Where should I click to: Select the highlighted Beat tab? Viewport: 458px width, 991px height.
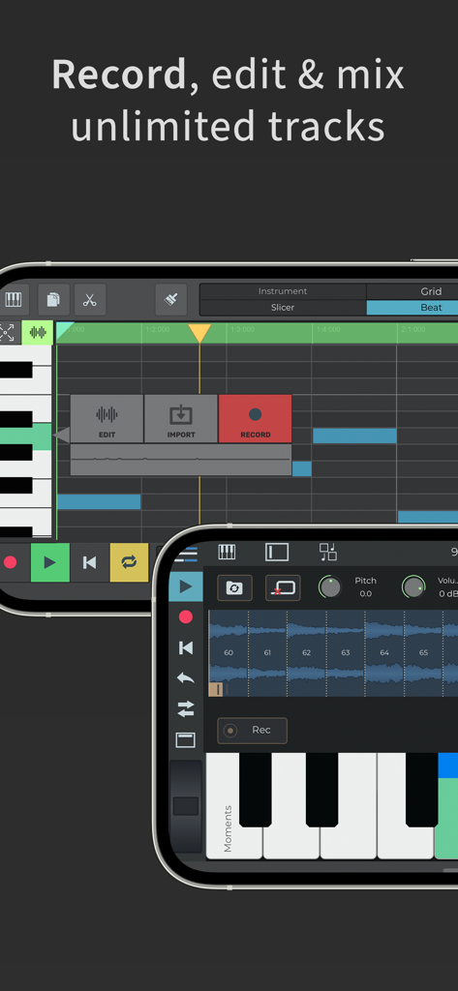(412, 308)
